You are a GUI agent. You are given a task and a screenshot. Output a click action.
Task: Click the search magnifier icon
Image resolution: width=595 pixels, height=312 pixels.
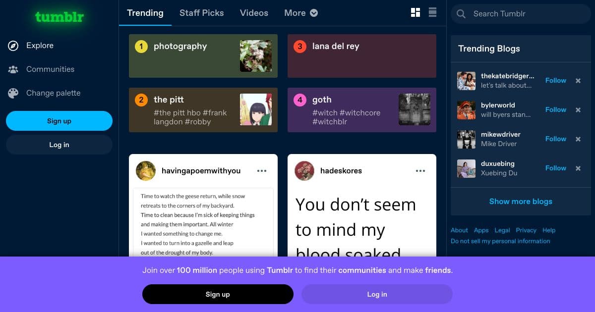(x=461, y=14)
